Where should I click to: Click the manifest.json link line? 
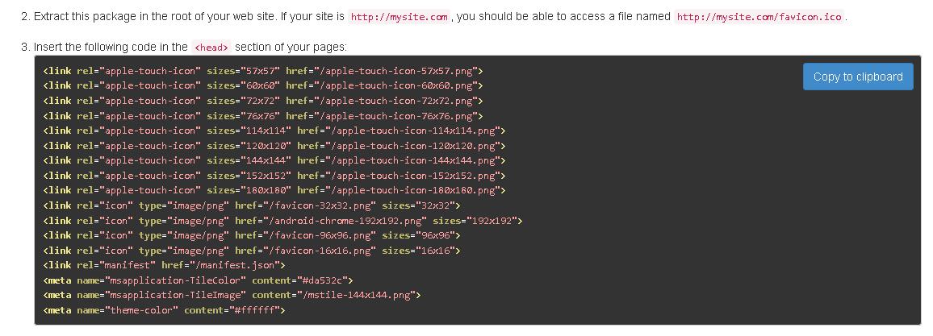pyautogui.click(x=164, y=265)
